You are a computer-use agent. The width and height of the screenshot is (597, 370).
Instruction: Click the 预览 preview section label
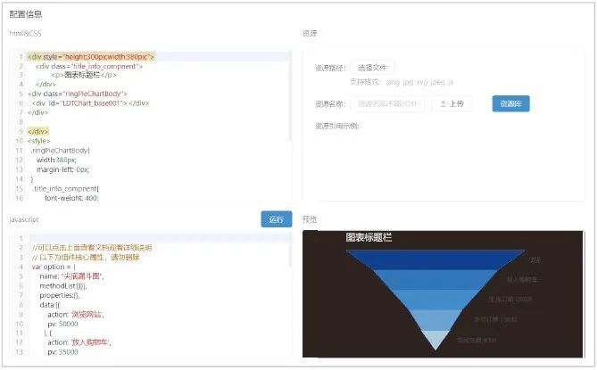310,219
